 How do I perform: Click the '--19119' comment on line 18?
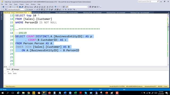click(21, 33)
